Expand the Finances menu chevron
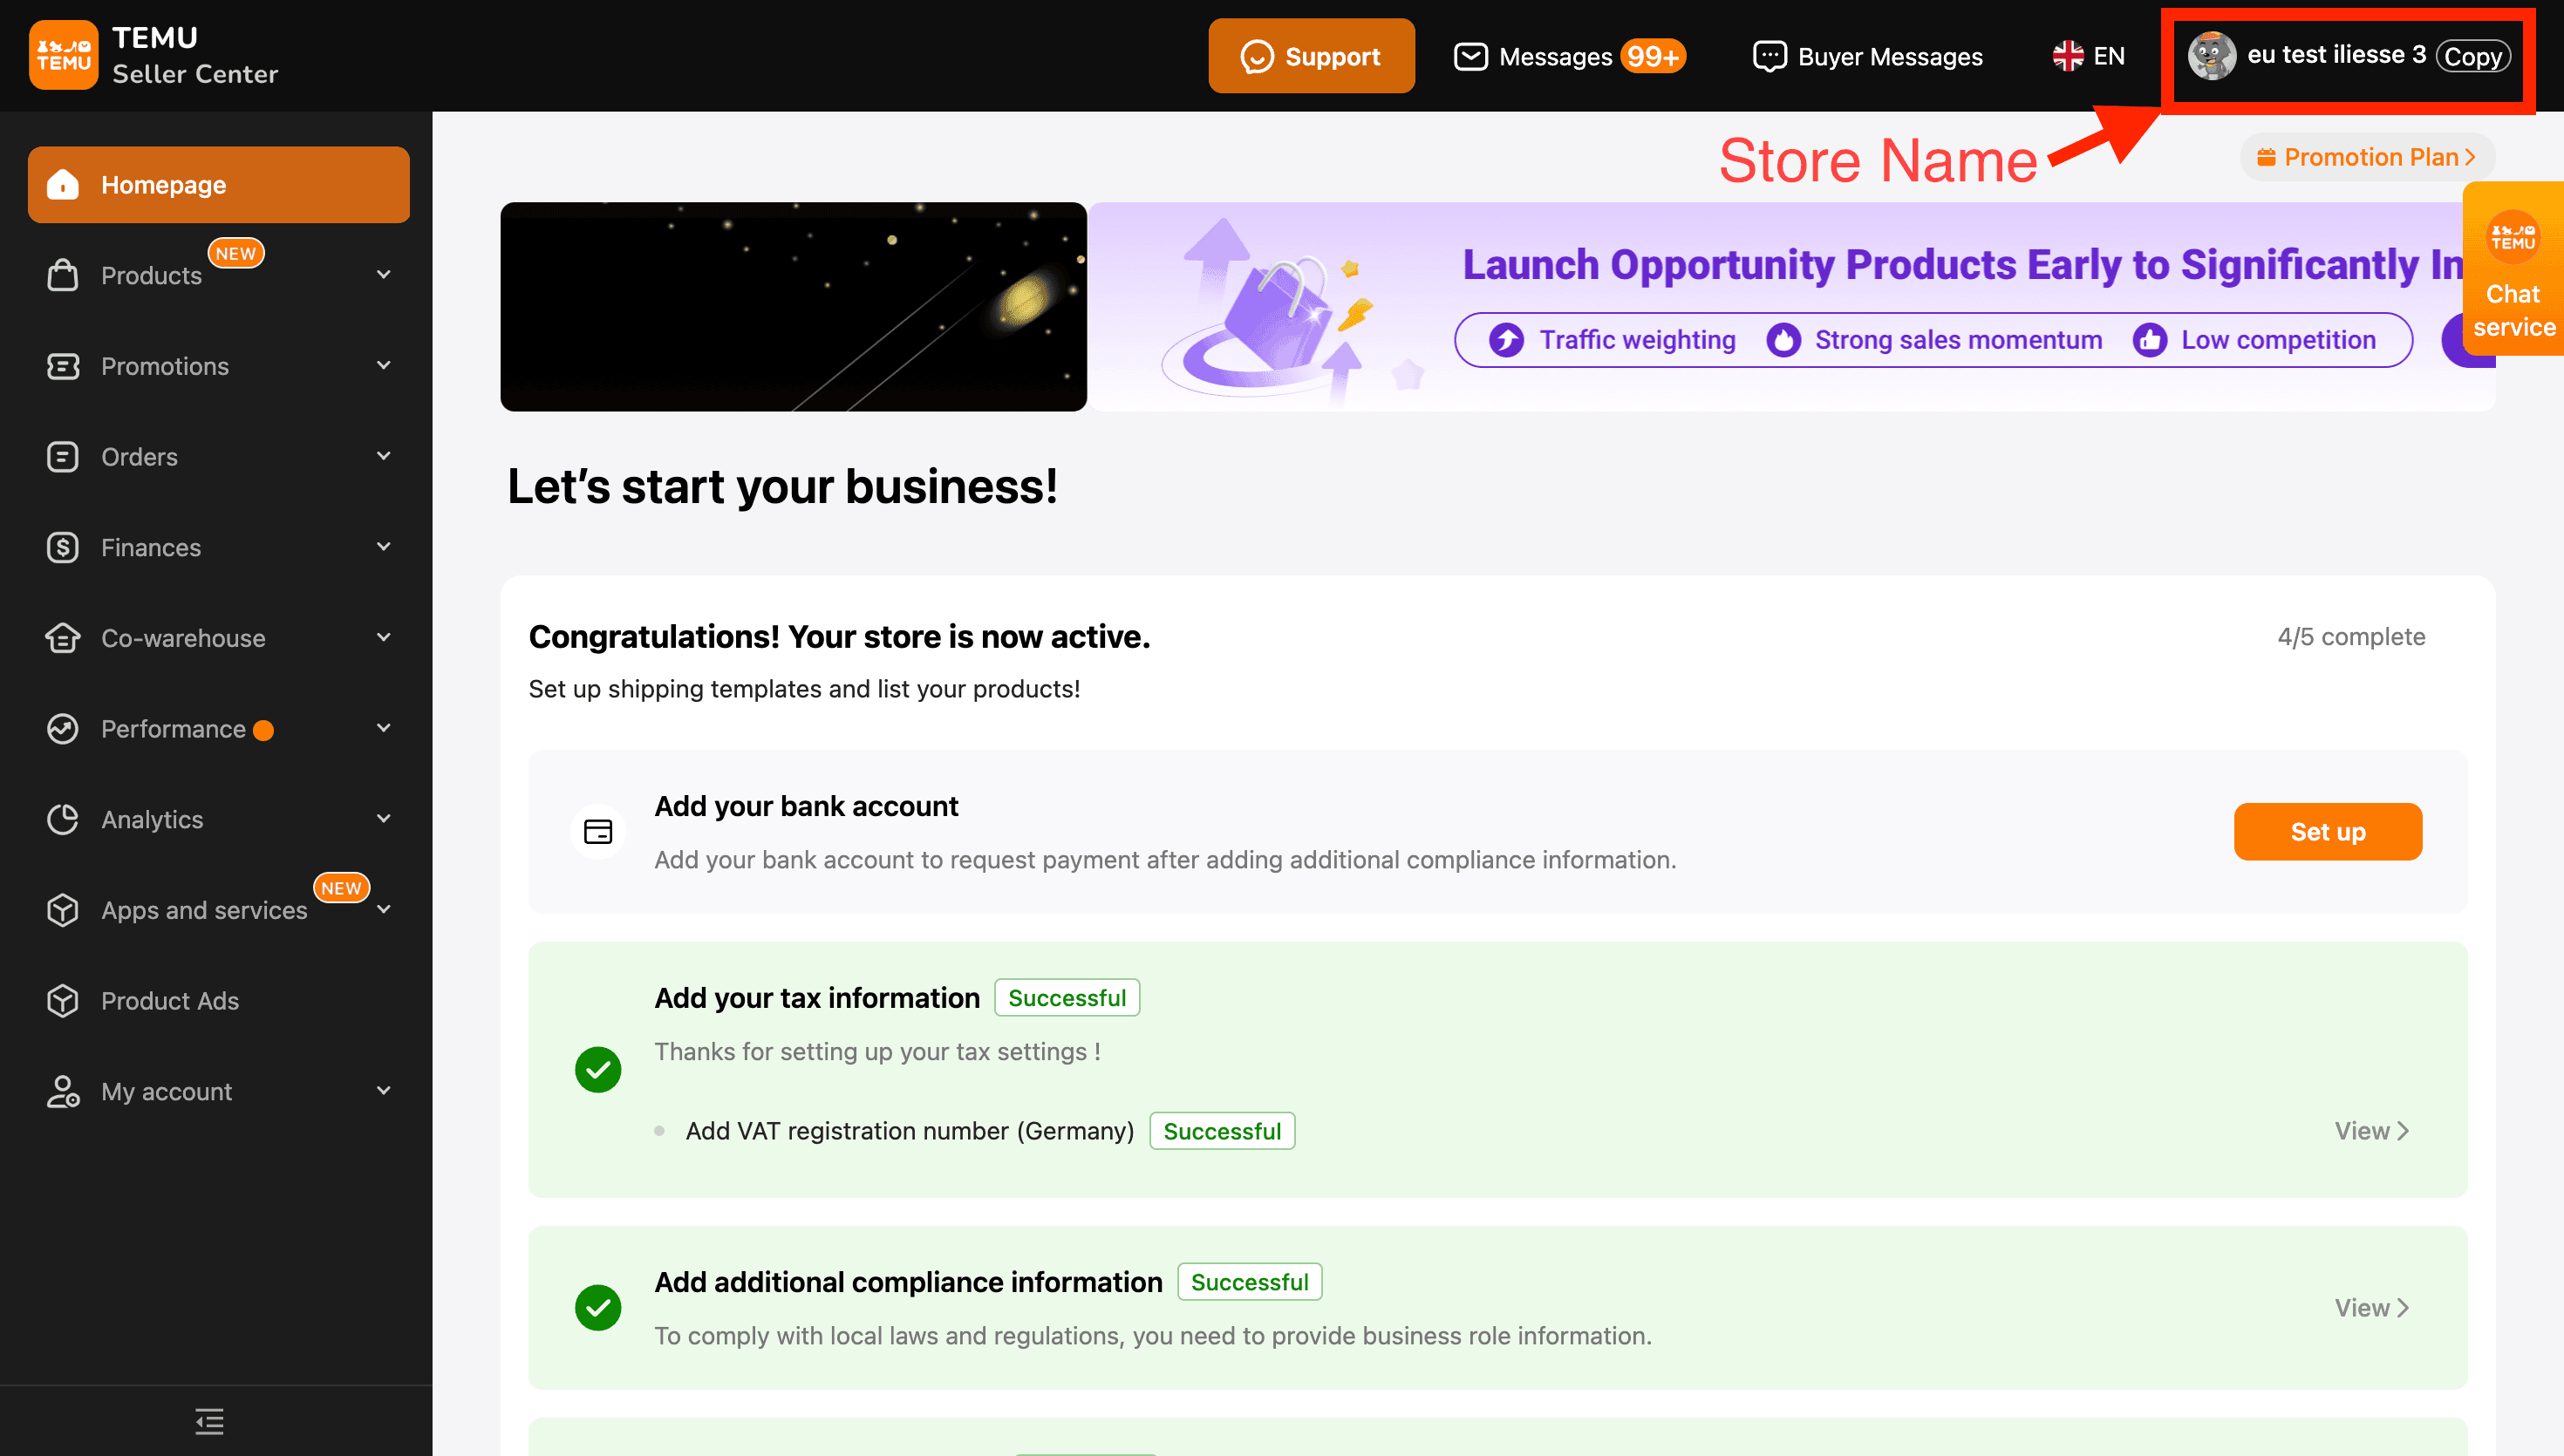 coord(383,547)
